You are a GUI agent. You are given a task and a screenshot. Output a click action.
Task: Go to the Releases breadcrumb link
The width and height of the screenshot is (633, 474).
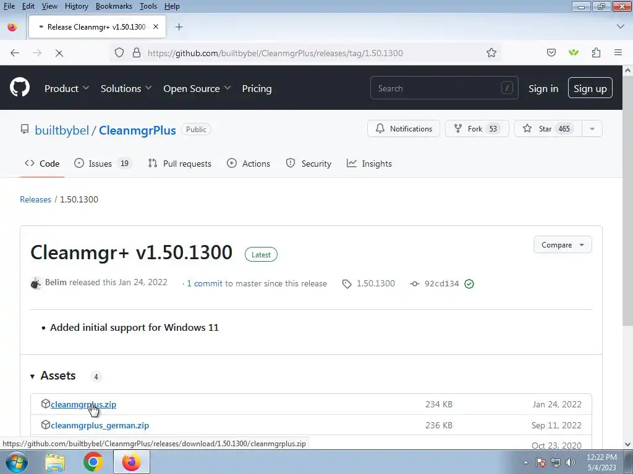tap(35, 199)
